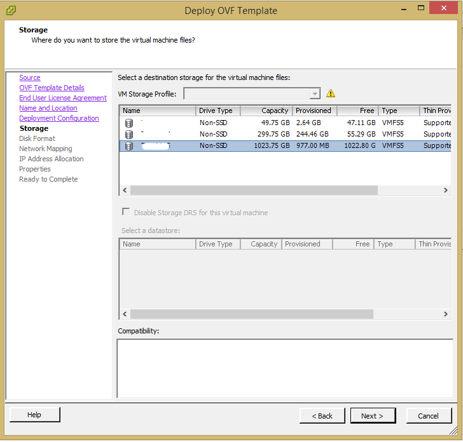Click the 977.00 MB provisioned value

[x=313, y=145]
